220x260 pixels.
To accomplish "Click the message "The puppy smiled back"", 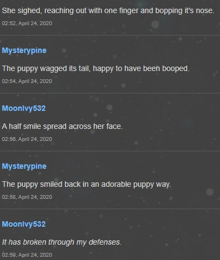I will click(x=87, y=185).
